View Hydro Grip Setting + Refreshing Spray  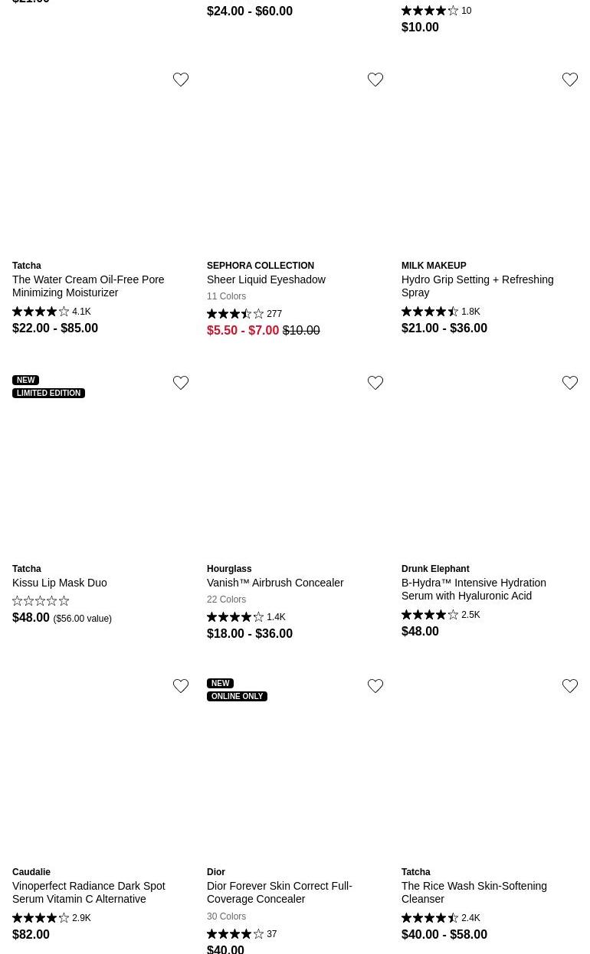click(x=477, y=286)
